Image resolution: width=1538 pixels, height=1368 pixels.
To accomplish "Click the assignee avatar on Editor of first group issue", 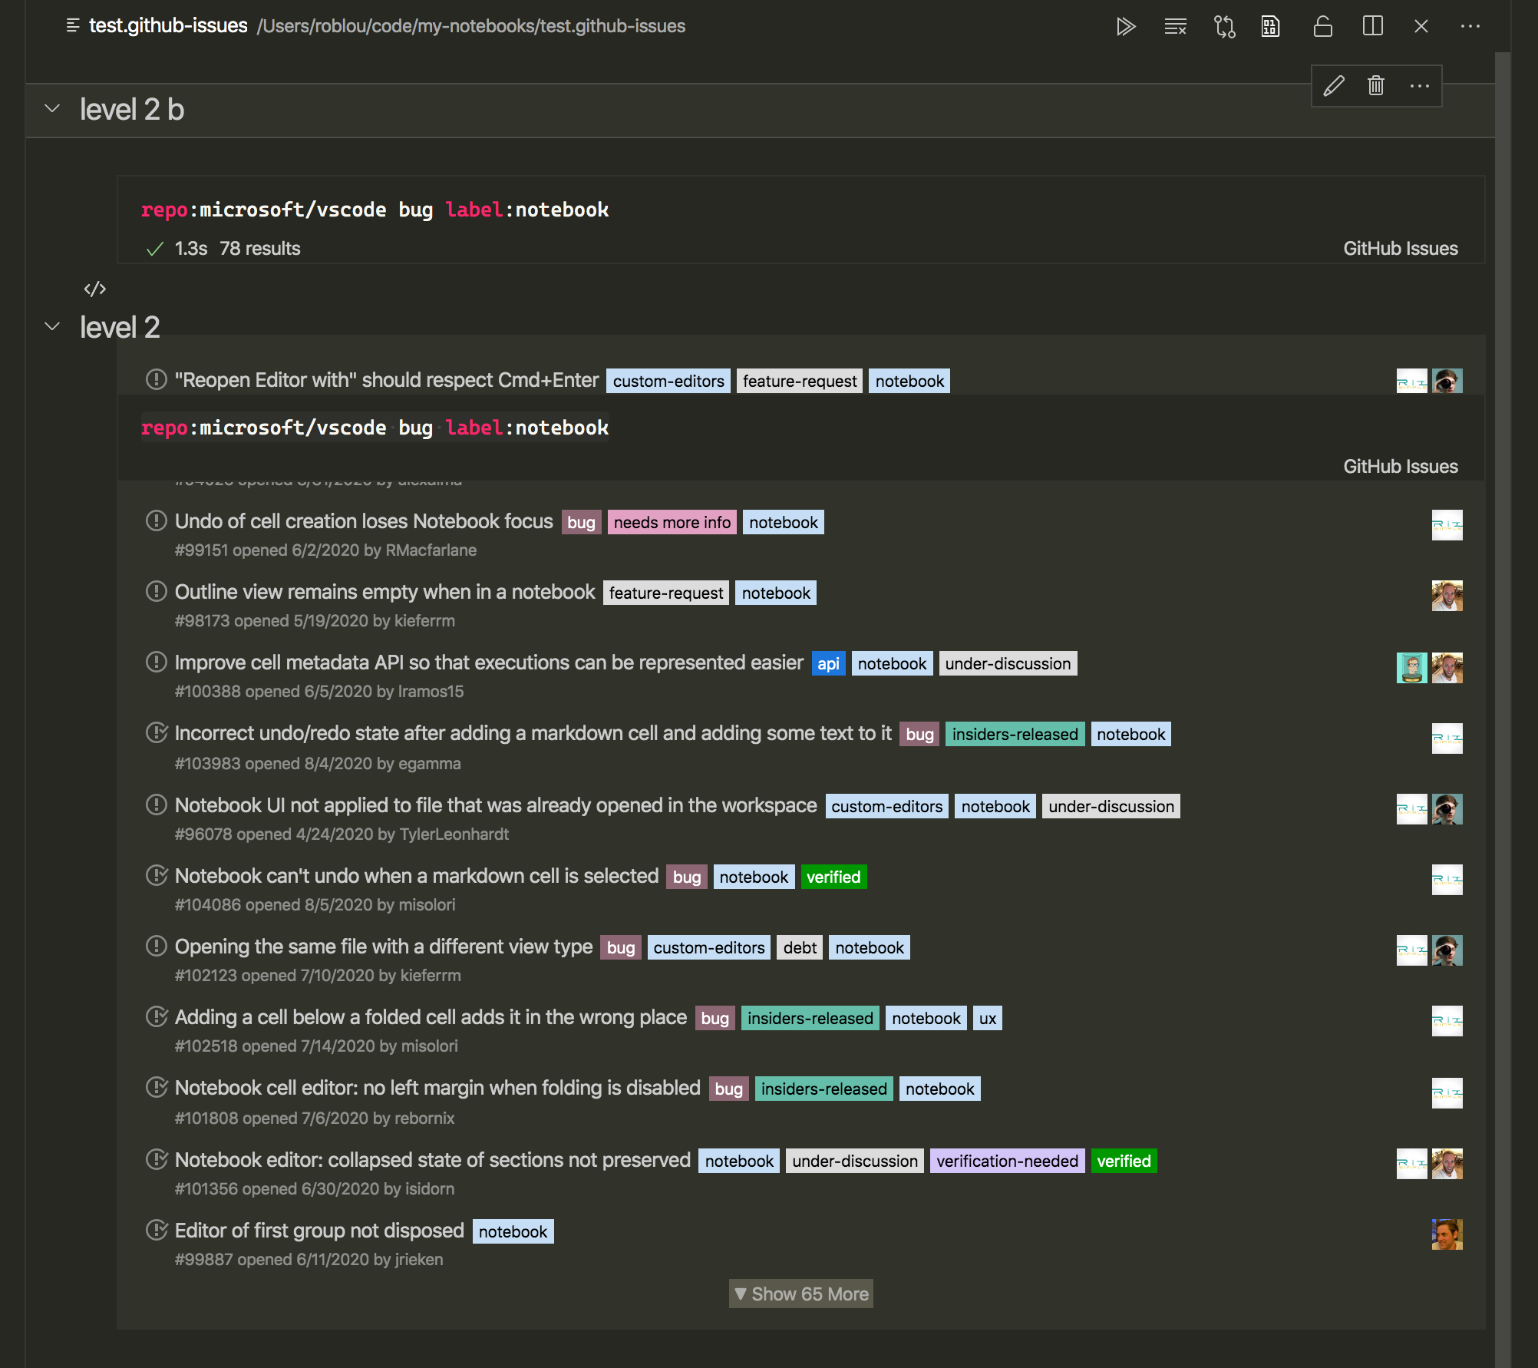I will (1447, 1234).
